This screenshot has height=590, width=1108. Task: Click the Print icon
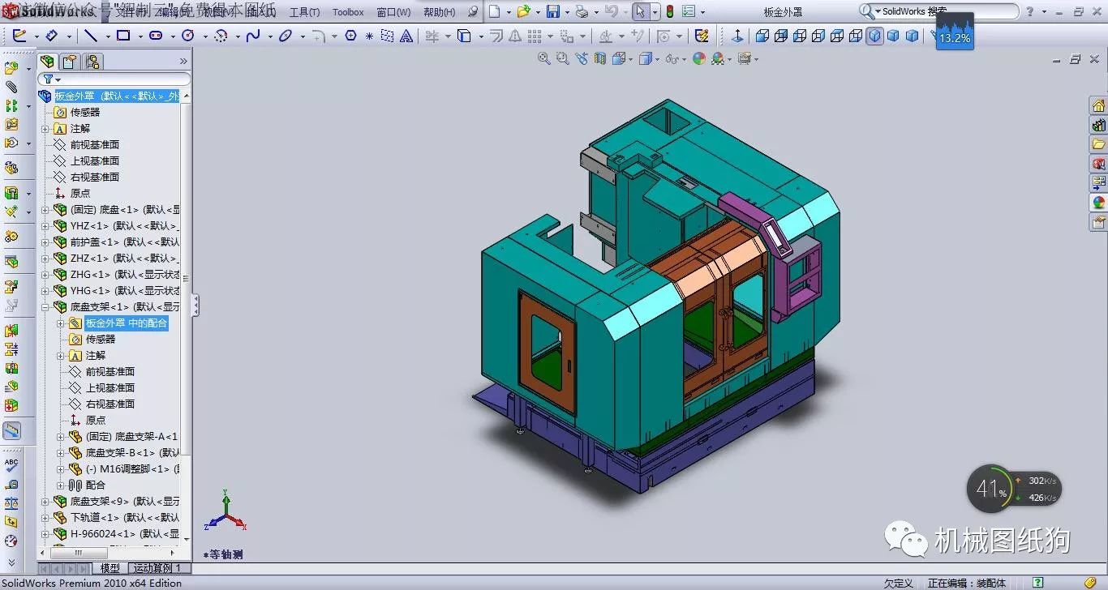(x=581, y=11)
